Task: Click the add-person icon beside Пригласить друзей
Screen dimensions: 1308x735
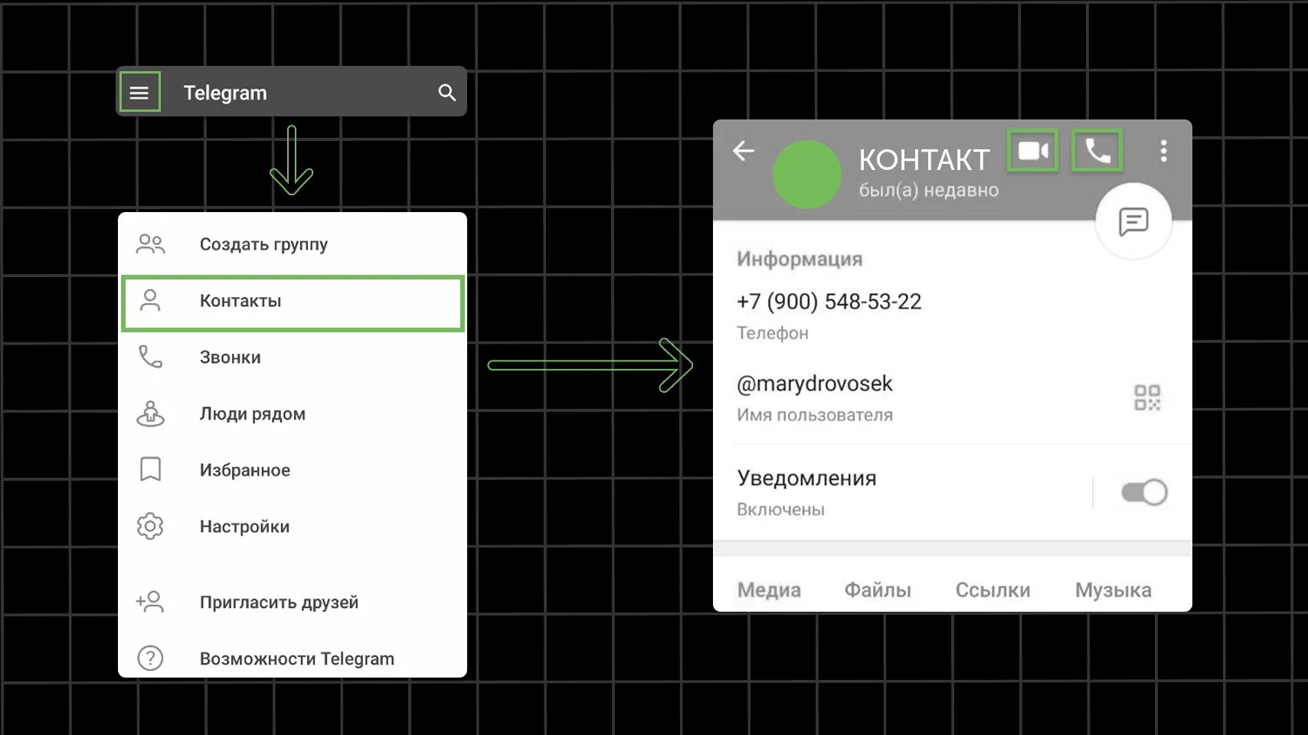Action: pos(150,602)
